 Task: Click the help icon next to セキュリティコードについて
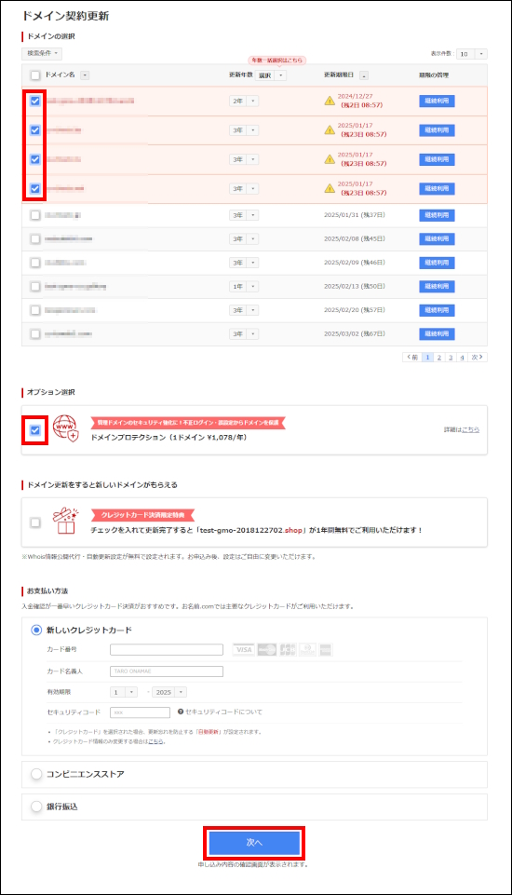point(181,712)
